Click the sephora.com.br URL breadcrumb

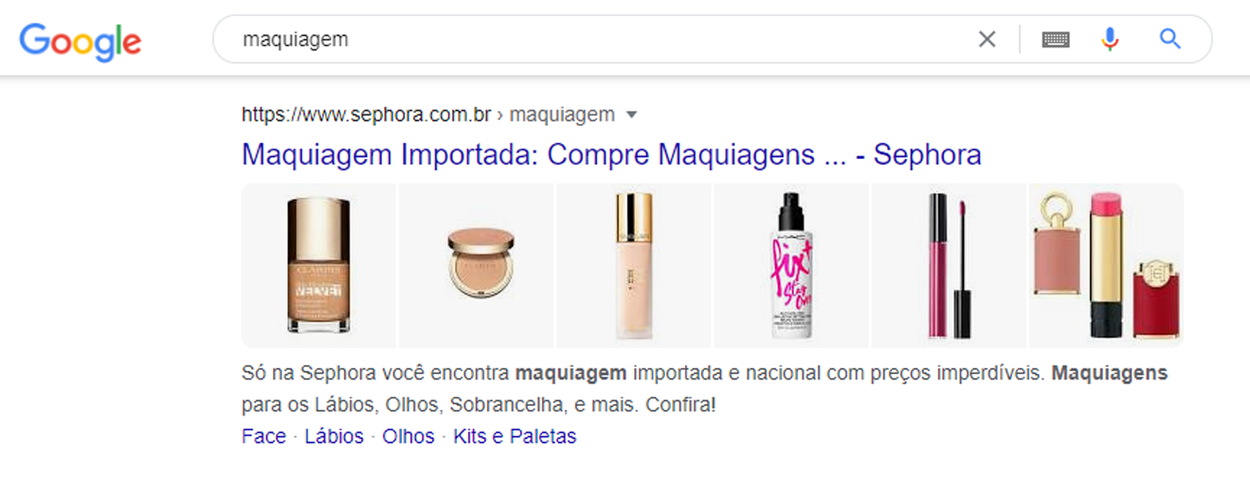(366, 115)
